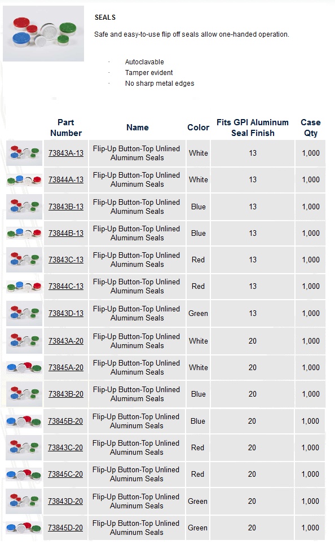This screenshot has width=335, height=549.
Task: Click thumbnail beside 73843A-13
Action: point(24,153)
